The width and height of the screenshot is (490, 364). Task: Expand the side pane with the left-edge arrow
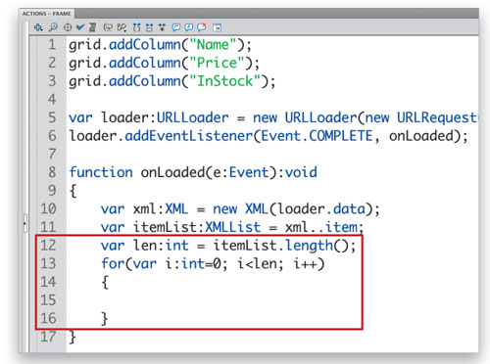(24, 223)
